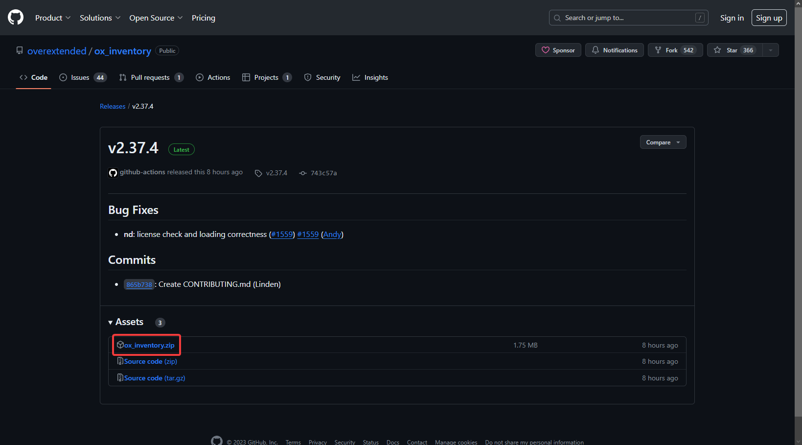Screen dimensions: 802x445
Task: Click the Sign in link
Action: point(732,18)
